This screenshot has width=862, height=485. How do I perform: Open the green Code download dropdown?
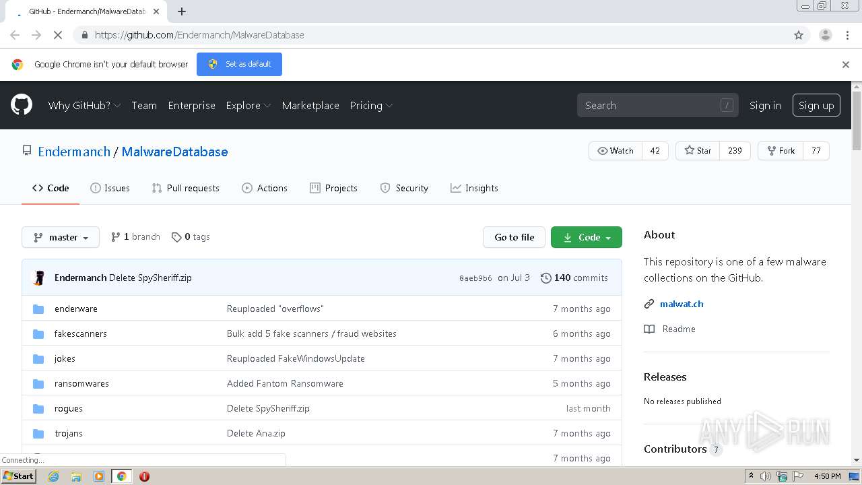click(587, 237)
